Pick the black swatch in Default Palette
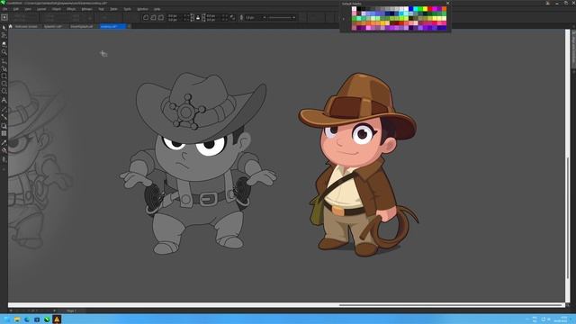Screen dimensions: 576x324 (359, 9)
